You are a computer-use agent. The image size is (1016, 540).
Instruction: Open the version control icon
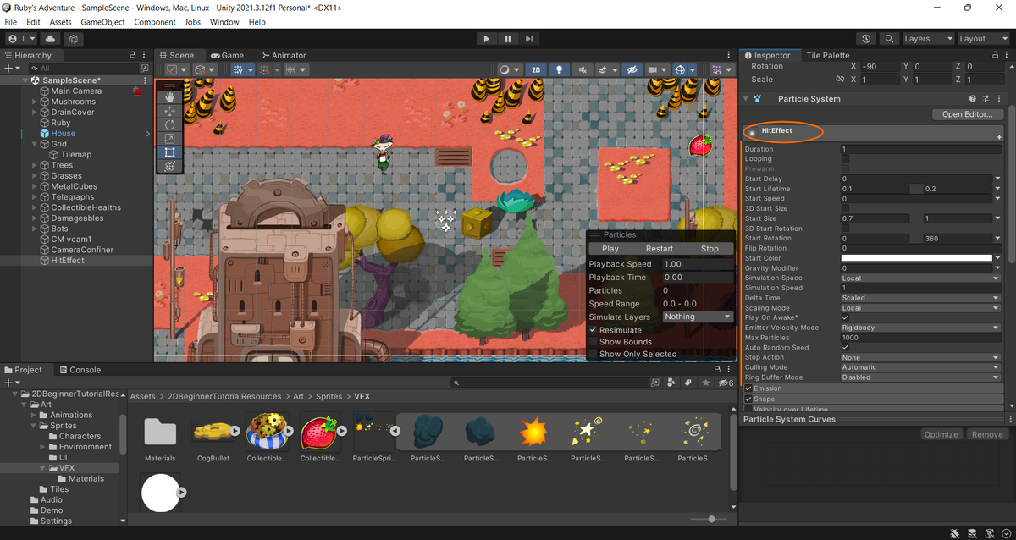75,39
